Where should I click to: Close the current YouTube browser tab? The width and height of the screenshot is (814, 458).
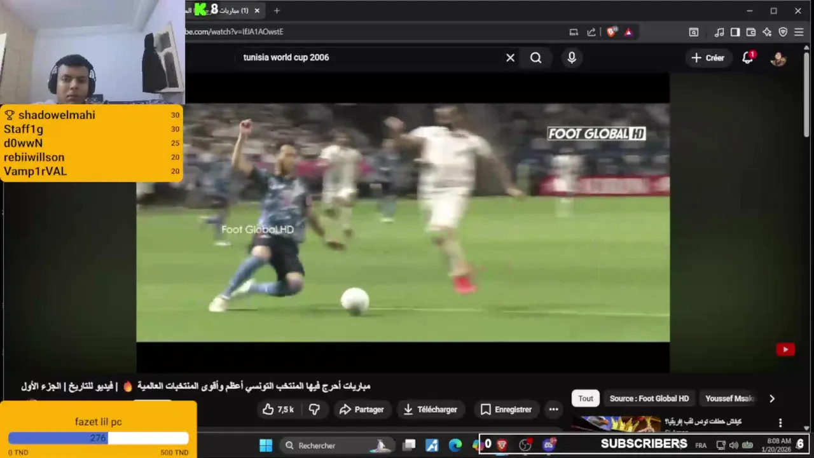257,11
